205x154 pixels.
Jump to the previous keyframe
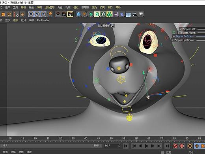pos(134,146)
